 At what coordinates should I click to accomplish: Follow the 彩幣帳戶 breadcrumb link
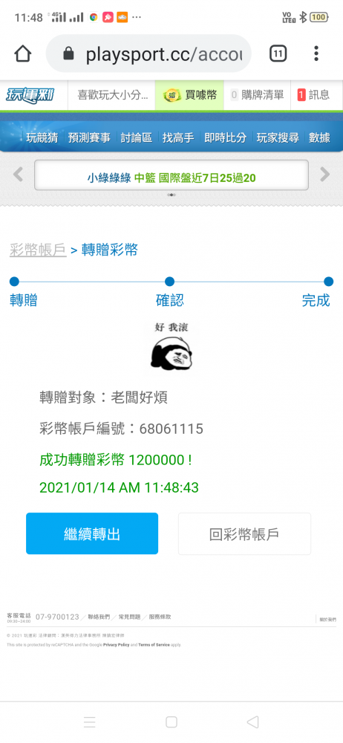tap(38, 250)
